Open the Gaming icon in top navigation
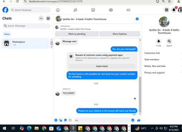Screen dimensions: 182x132 pos(128,10)
